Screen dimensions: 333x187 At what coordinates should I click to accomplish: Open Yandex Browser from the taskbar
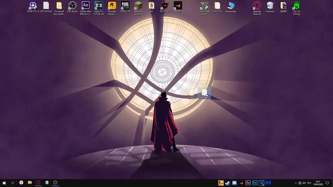click(21, 183)
